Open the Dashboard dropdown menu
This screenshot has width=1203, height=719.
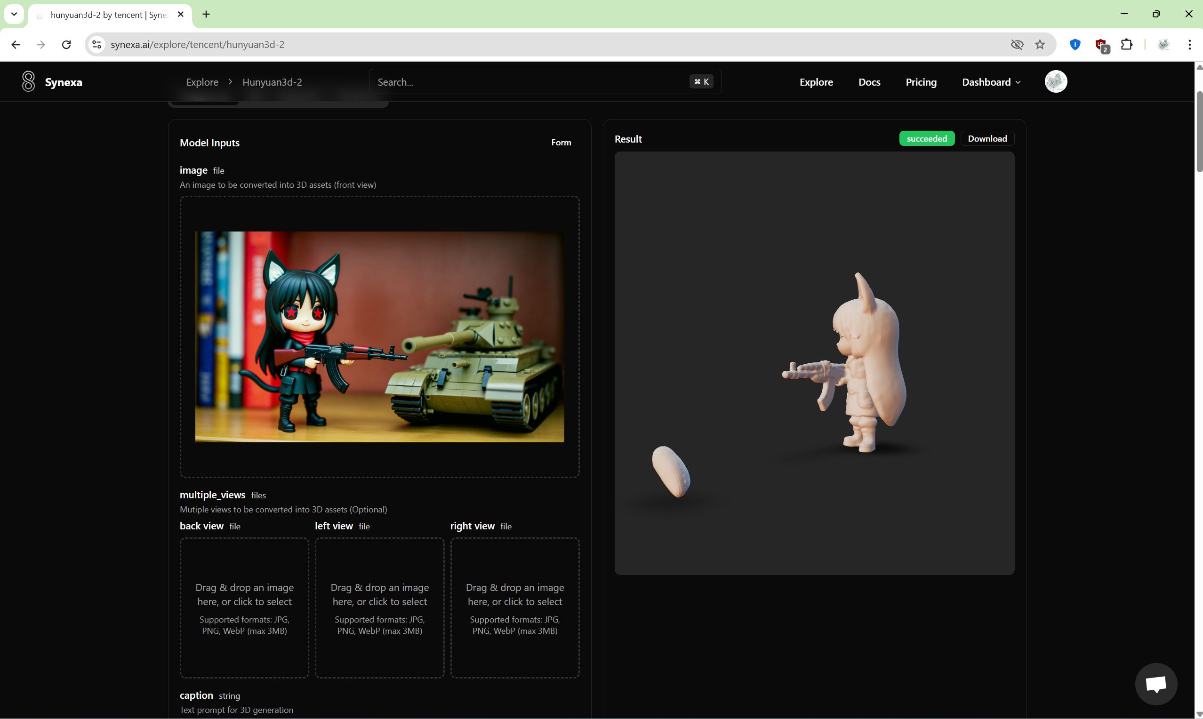click(x=991, y=82)
